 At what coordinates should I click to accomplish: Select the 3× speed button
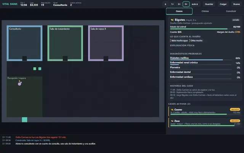pos(186,4)
